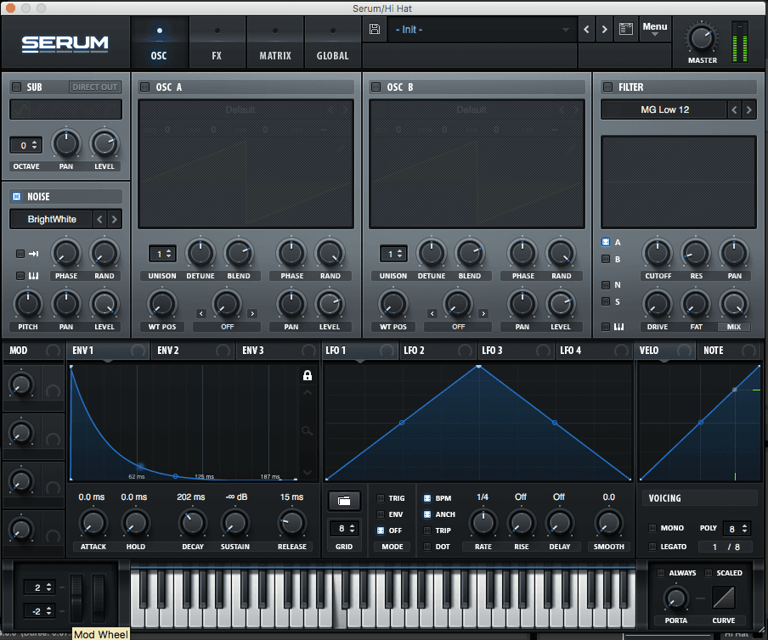Open the preset name dropdown
The width and height of the screenshot is (768, 640).
[482, 30]
